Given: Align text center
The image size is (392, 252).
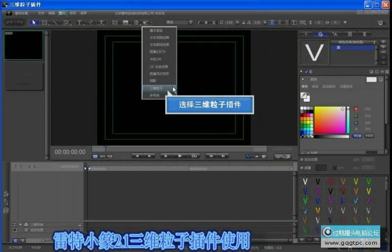Looking at the screenshot, I should pos(279,23).
